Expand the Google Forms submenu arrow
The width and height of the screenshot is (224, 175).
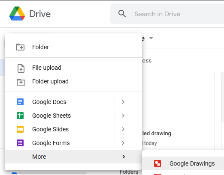click(x=123, y=143)
